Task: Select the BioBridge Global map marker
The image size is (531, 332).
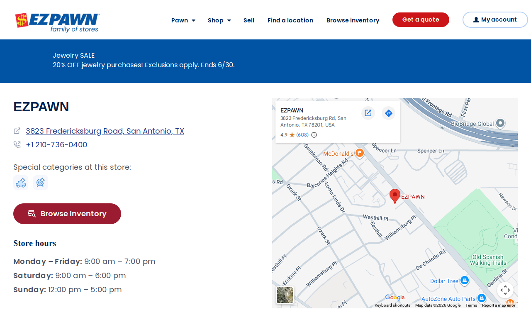Action: tap(501, 123)
